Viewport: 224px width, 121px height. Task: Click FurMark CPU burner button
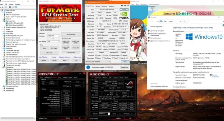tap(49, 53)
